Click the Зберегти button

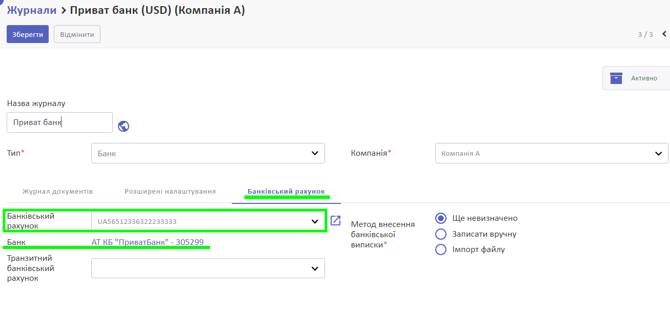tap(28, 34)
